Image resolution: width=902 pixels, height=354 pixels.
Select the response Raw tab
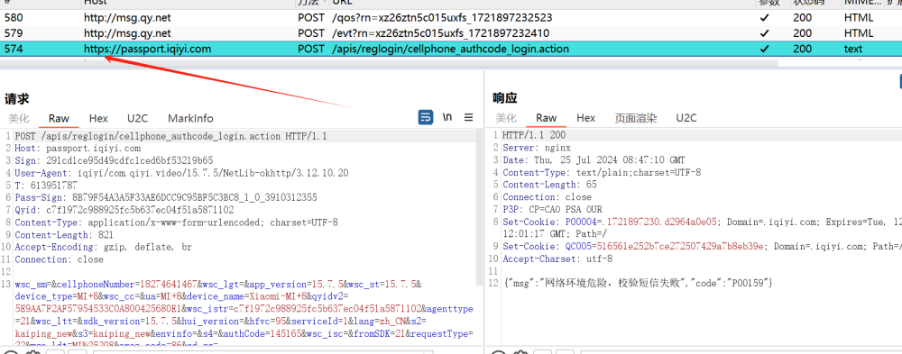(546, 118)
